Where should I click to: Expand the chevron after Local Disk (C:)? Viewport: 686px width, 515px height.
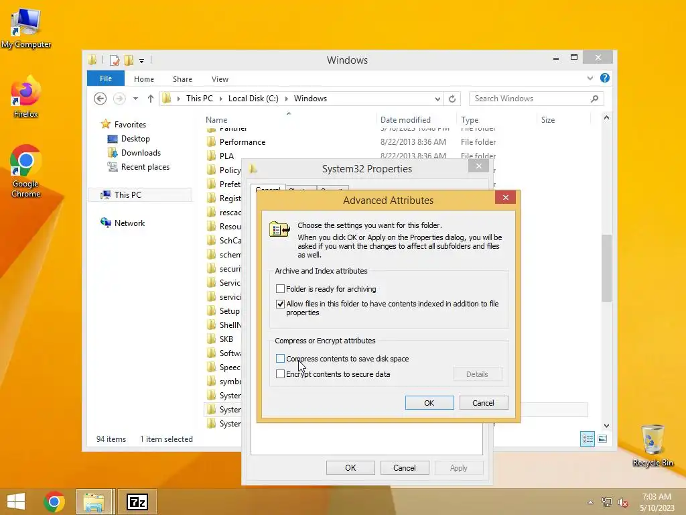(x=287, y=99)
